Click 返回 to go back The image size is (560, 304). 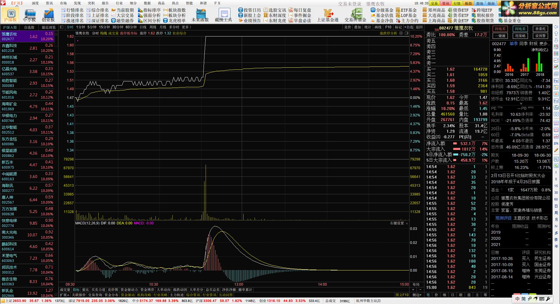[419, 27]
